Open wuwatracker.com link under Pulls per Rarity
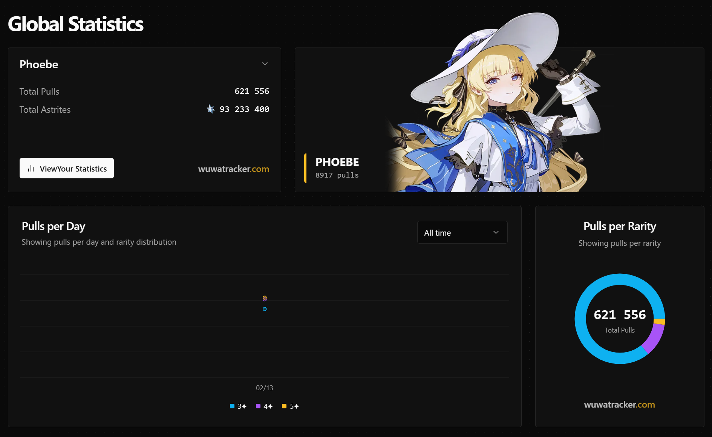The height and width of the screenshot is (437, 712). [x=620, y=405]
